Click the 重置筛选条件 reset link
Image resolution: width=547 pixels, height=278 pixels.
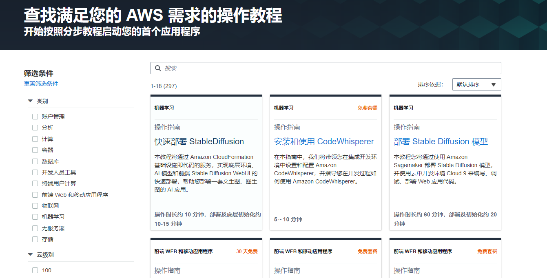[41, 83]
